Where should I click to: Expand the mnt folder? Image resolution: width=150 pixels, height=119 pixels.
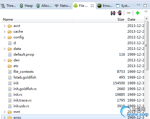[5, 112]
